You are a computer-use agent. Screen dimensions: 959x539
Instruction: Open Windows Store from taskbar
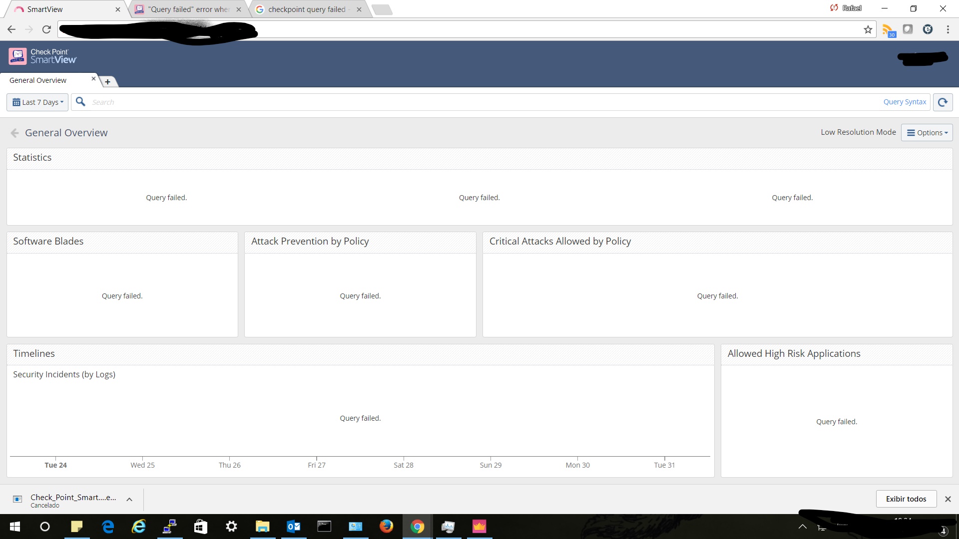201,527
